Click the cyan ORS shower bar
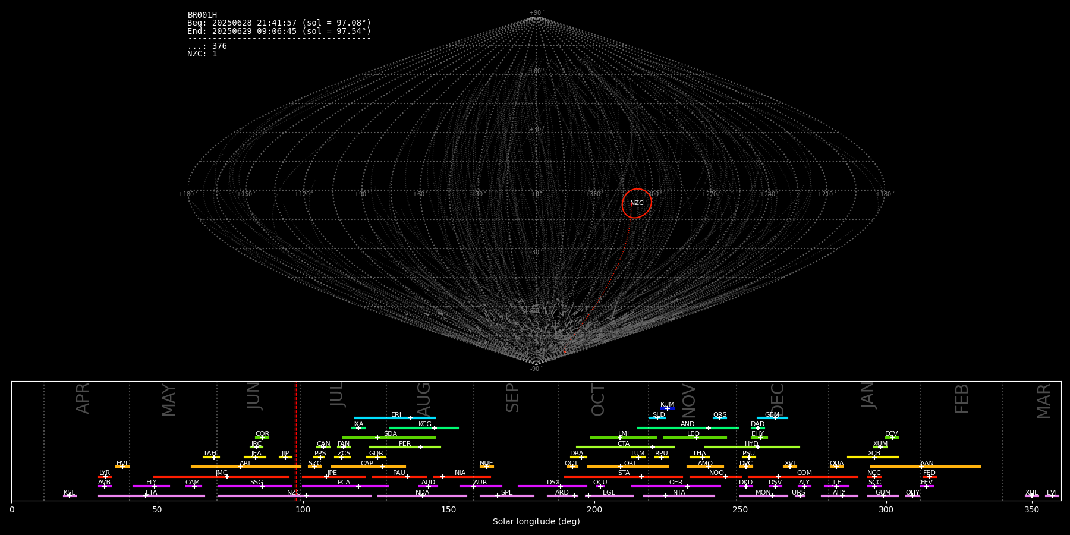Viewport: 1070px width, 535px height. point(720,418)
